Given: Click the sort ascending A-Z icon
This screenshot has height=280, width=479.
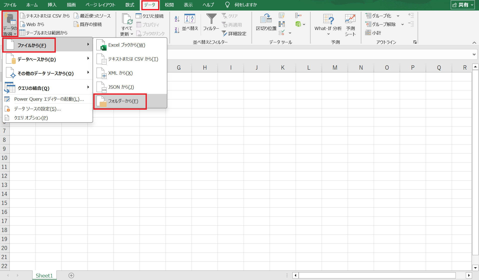Looking at the screenshot, I should pyautogui.click(x=177, y=19).
